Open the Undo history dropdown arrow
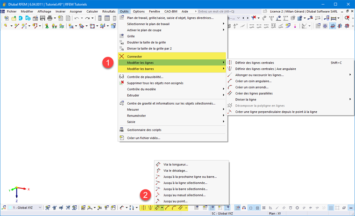This screenshot has width=355, height=216. point(82,18)
